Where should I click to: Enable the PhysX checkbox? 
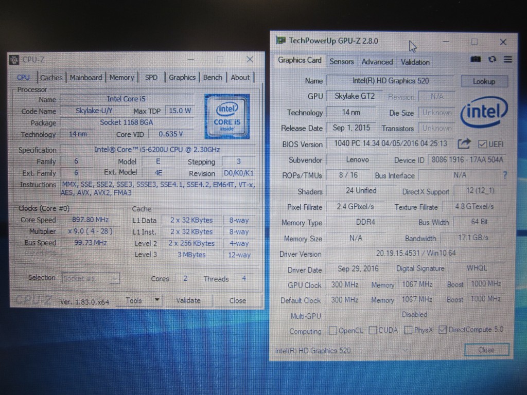coord(408,330)
